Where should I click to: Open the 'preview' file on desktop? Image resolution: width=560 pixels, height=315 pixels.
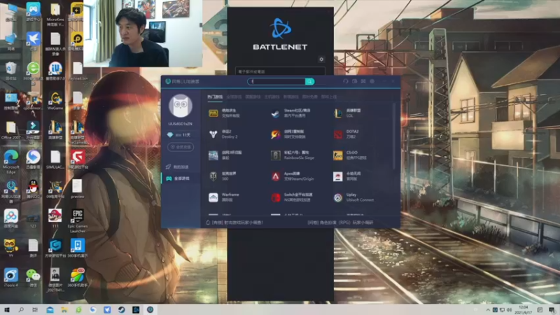coord(77,189)
